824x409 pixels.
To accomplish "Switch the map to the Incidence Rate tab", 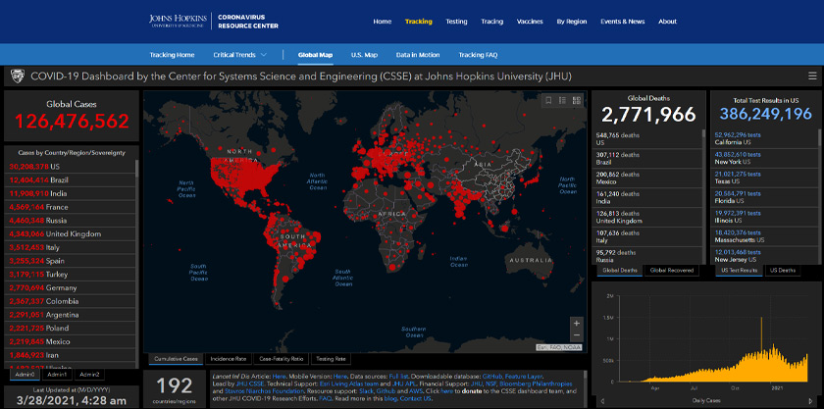I will point(228,359).
